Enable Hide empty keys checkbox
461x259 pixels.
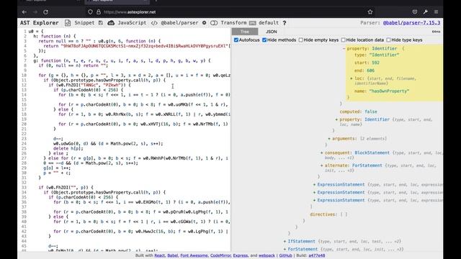[x=301, y=40]
